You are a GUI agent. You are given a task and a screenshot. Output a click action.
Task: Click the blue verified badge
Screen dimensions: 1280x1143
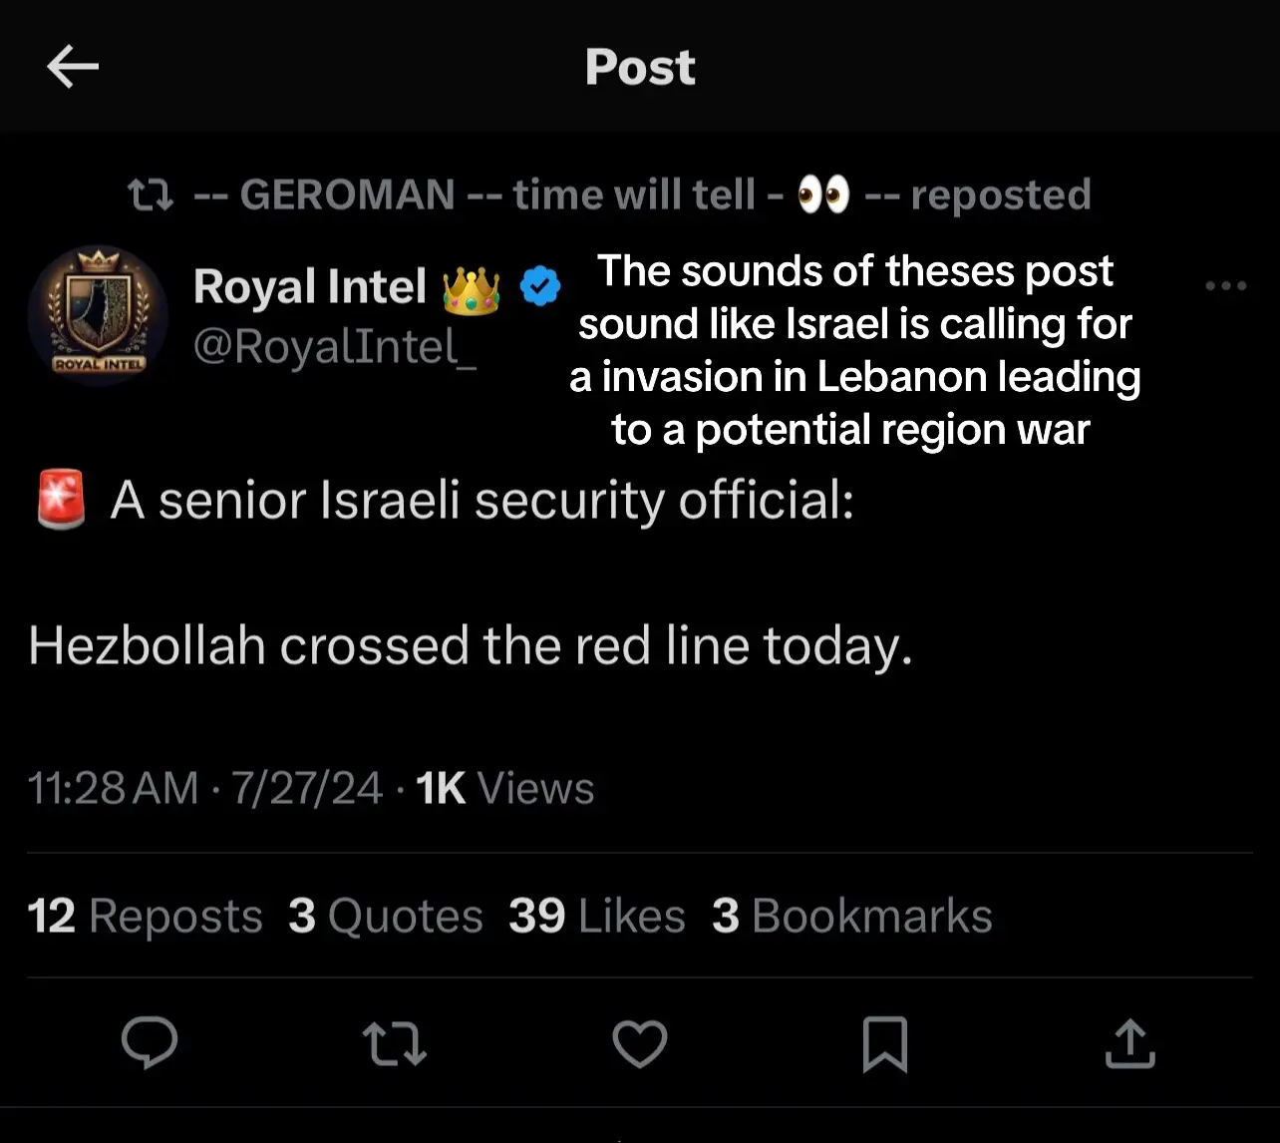540,287
